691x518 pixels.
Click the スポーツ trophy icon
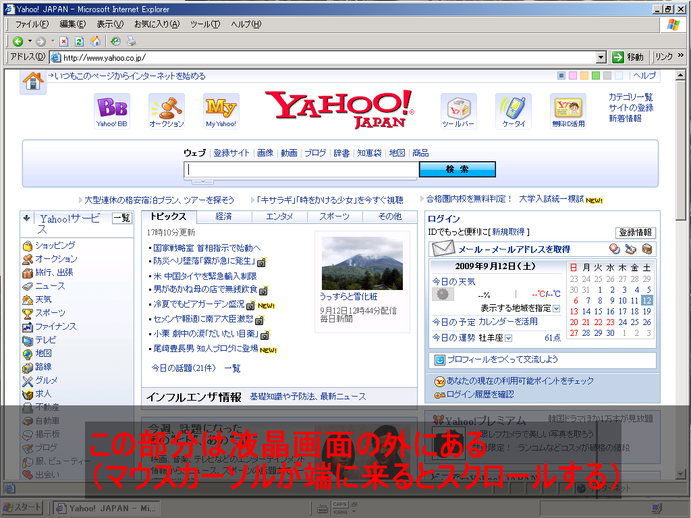[x=28, y=314]
